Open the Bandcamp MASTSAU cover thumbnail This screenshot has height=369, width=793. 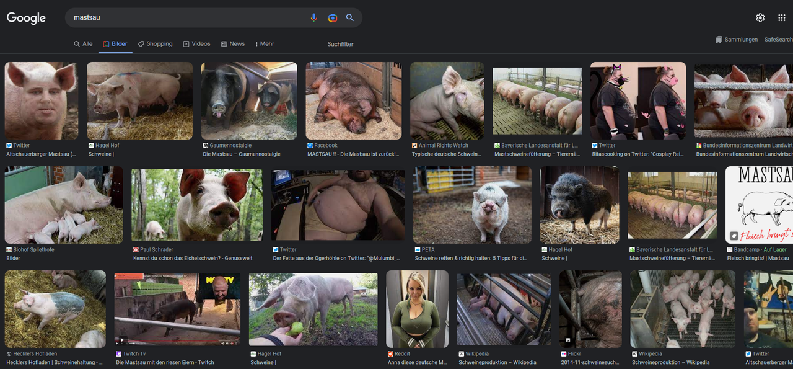pos(759,205)
